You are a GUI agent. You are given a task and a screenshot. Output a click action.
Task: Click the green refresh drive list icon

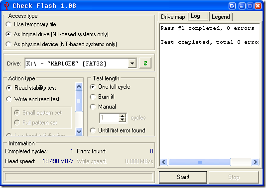[x=145, y=63]
